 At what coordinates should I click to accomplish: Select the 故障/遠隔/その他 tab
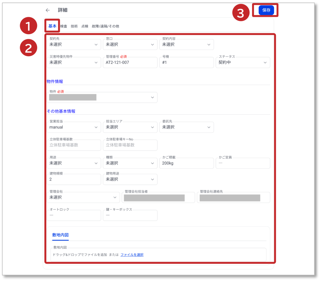pos(105,26)
